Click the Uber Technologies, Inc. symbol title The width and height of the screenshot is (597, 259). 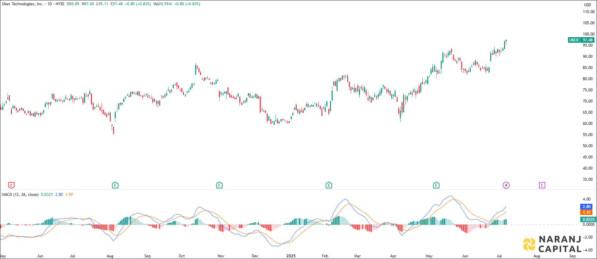(x=22, y=4)
